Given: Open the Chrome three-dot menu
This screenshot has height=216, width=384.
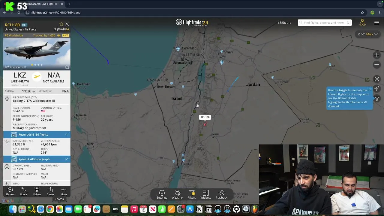Looking at the screenshot, I should [x=380, y=13].
